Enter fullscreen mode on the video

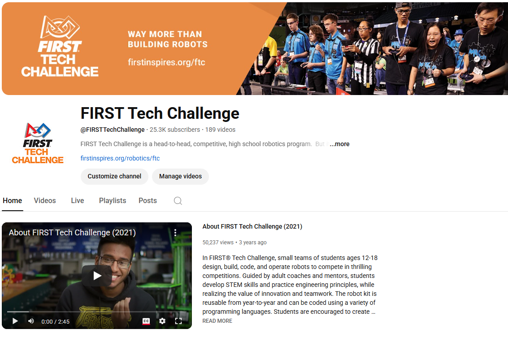click(x=178, y=321)
